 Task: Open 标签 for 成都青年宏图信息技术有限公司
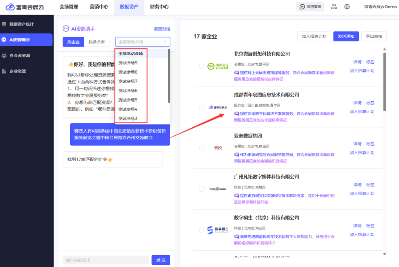coord(370,103)
